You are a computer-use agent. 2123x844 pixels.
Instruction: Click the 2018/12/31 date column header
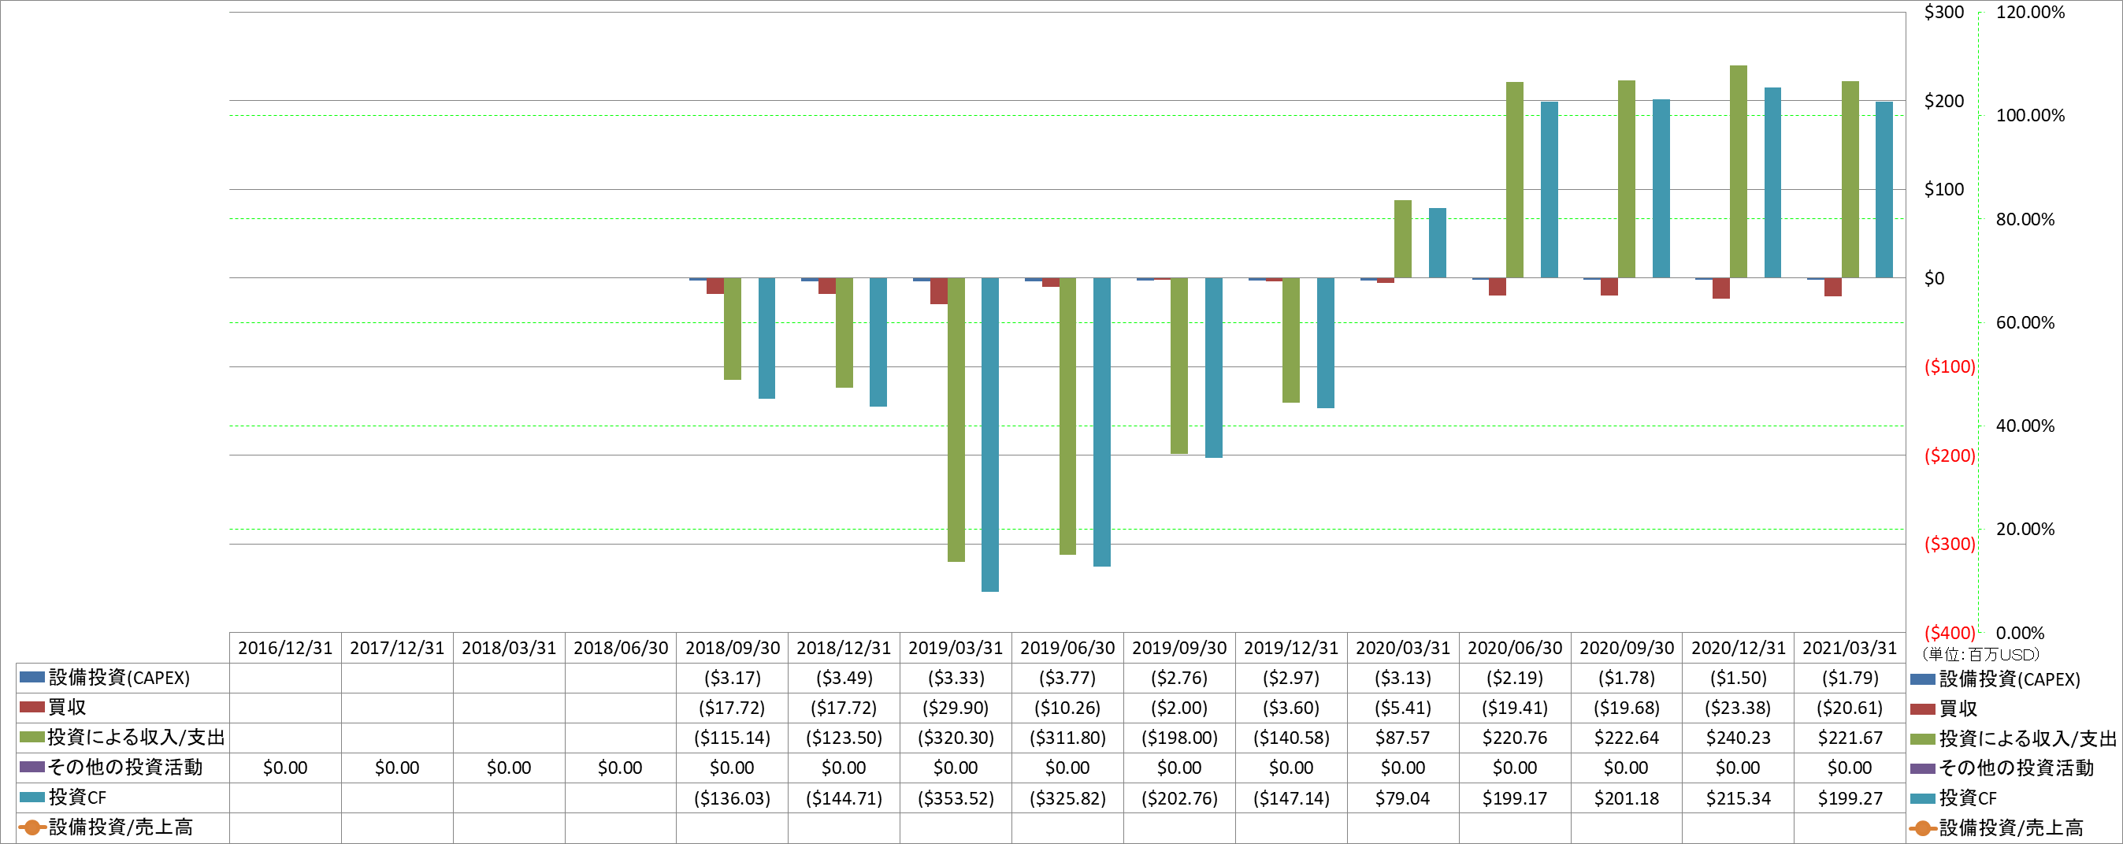(x=844, y=648)
